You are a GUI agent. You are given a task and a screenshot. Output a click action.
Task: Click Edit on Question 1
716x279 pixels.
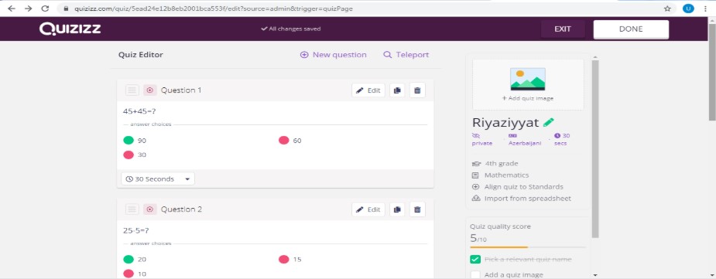click(368, 90)
